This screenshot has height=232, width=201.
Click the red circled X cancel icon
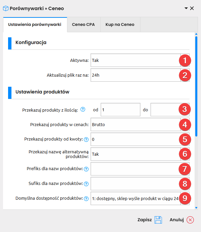tap(190, 220)
